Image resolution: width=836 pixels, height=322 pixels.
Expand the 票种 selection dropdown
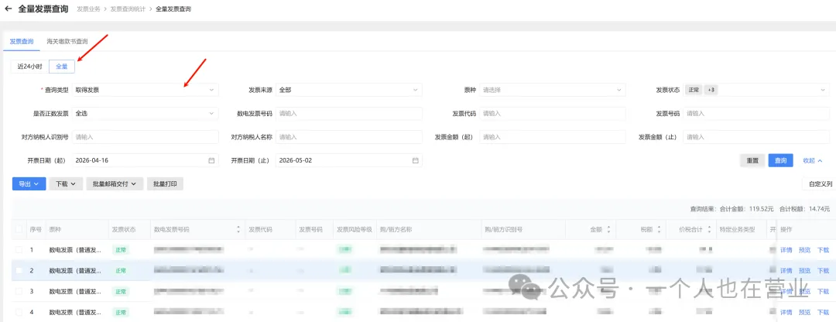point(553,90)
